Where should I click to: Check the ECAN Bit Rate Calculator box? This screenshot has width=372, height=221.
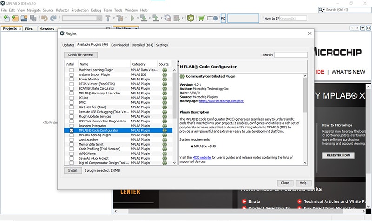tap(72, 88)
